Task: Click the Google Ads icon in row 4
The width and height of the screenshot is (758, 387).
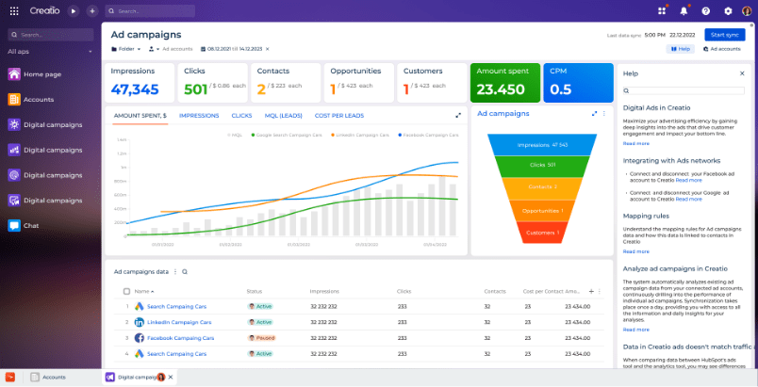Action: (140, 353)
